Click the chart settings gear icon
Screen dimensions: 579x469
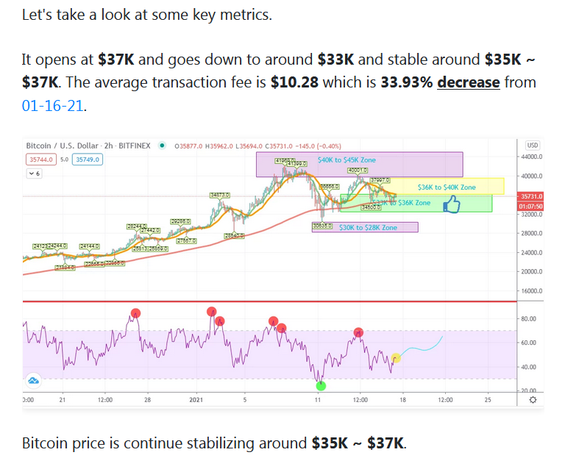533,400
